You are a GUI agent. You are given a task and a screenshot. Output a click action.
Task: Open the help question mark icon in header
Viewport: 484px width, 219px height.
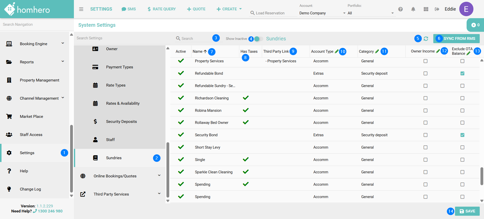(x=400, y=9)
